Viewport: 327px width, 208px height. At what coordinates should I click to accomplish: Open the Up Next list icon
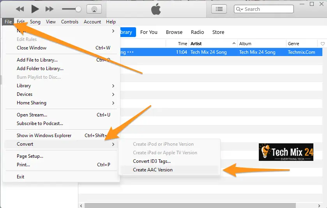[x=219, y=9]
